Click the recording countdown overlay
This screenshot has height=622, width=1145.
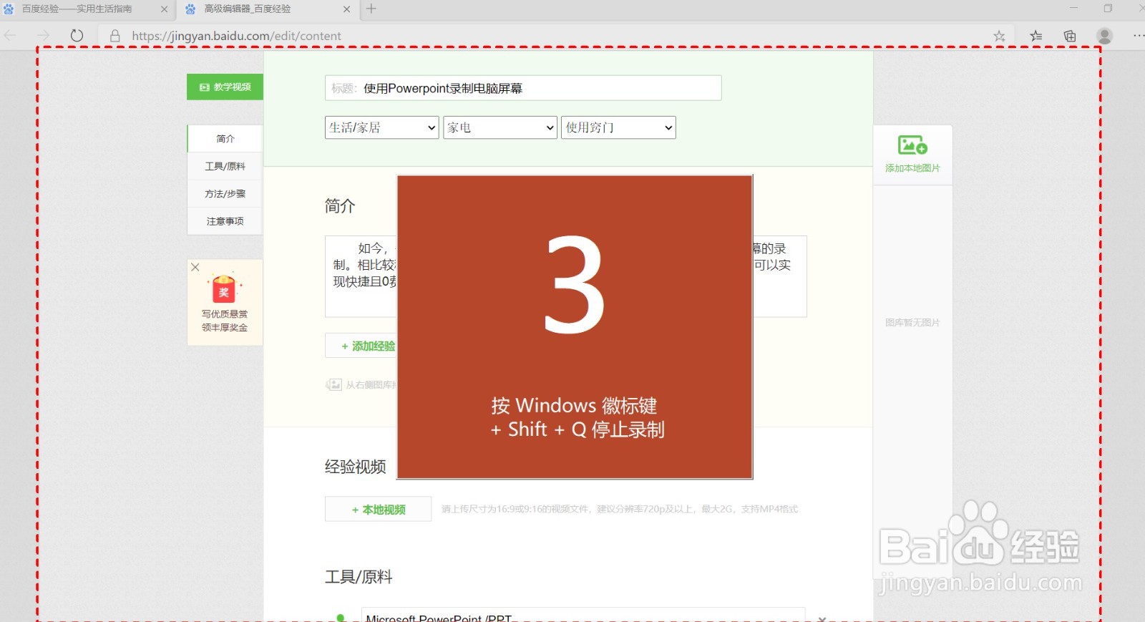[x=575, y=327]
